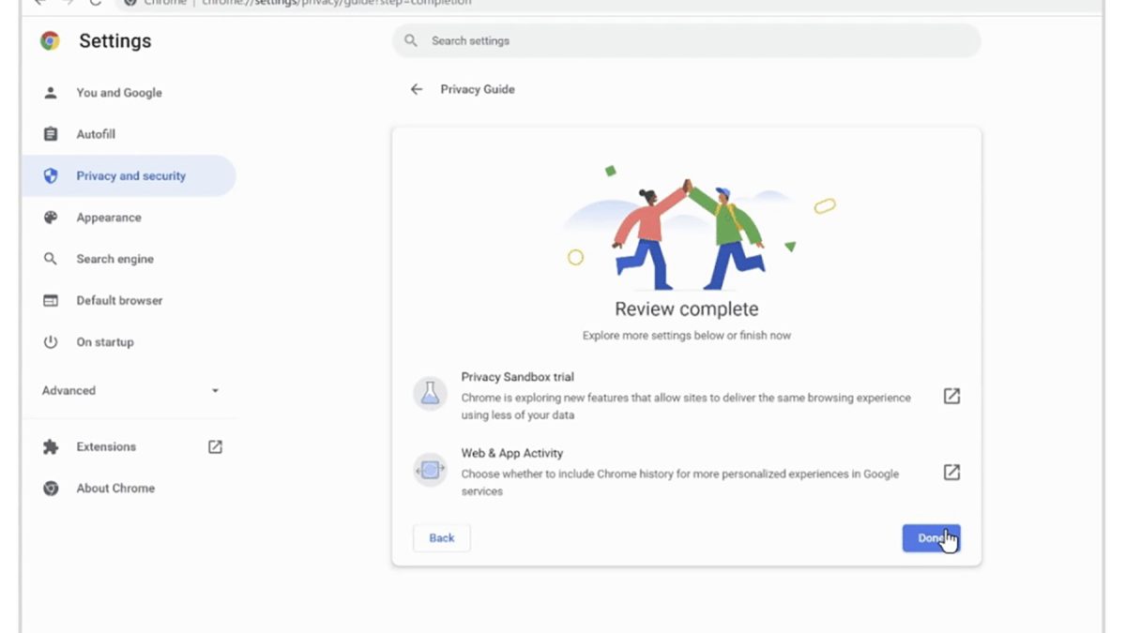
Task: Click the person icon for You and Google
Action: coord(51,93)
